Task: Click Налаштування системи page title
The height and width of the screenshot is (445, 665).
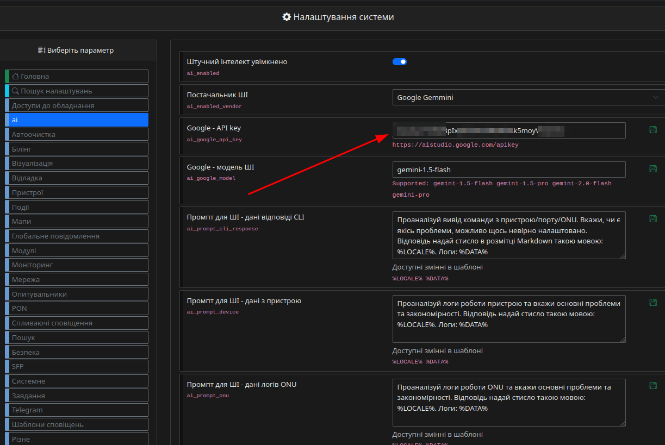Action: [338, 17]
